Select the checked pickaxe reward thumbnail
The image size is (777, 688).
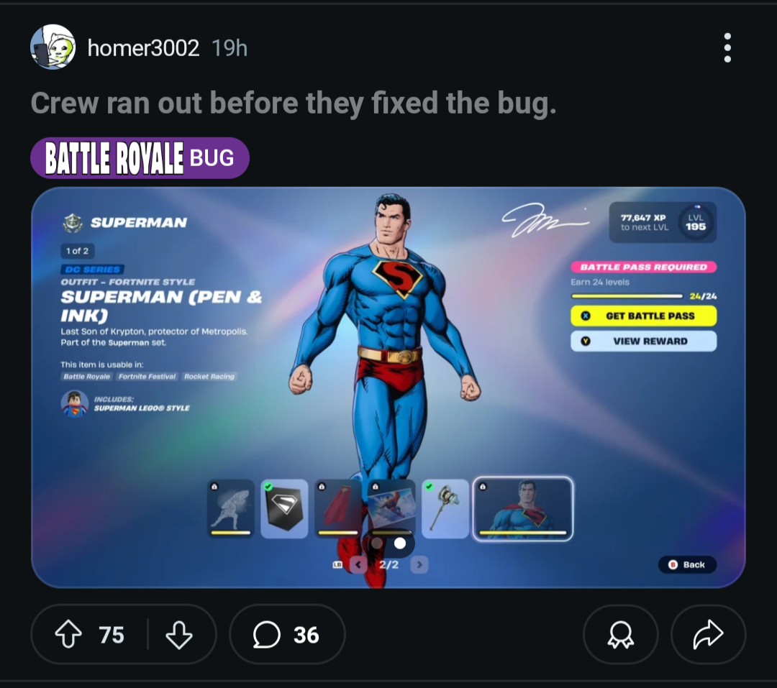click(445, 509)
